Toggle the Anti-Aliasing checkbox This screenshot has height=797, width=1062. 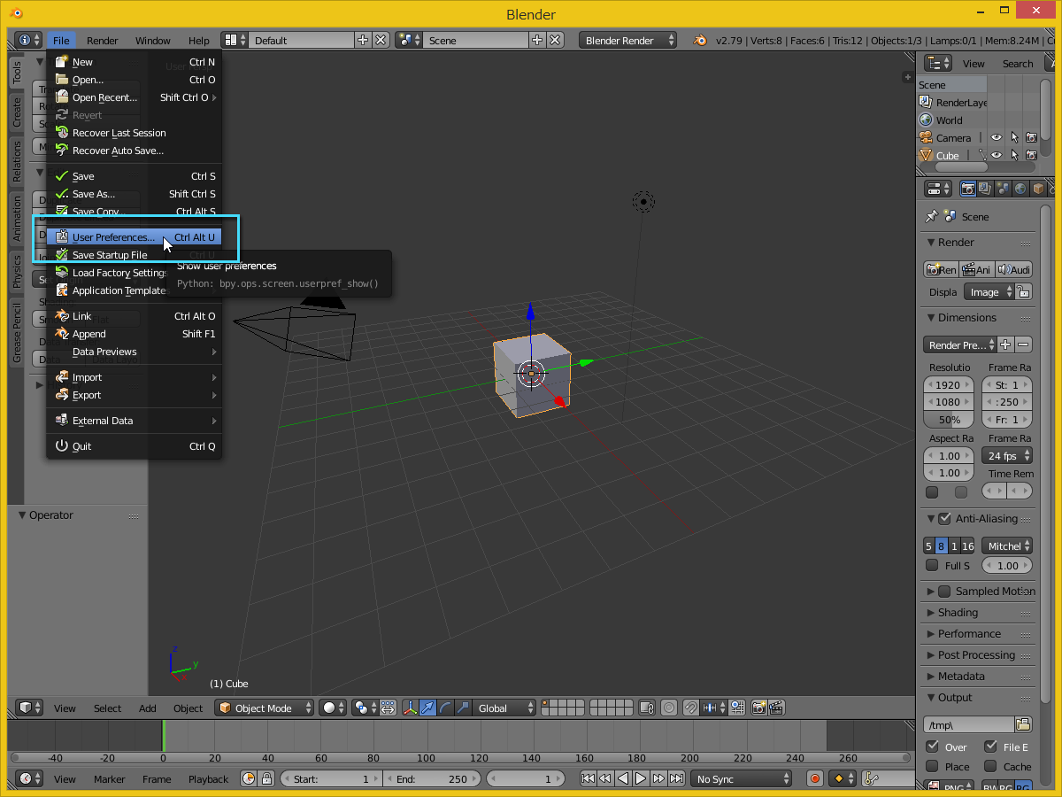[944, 519]
